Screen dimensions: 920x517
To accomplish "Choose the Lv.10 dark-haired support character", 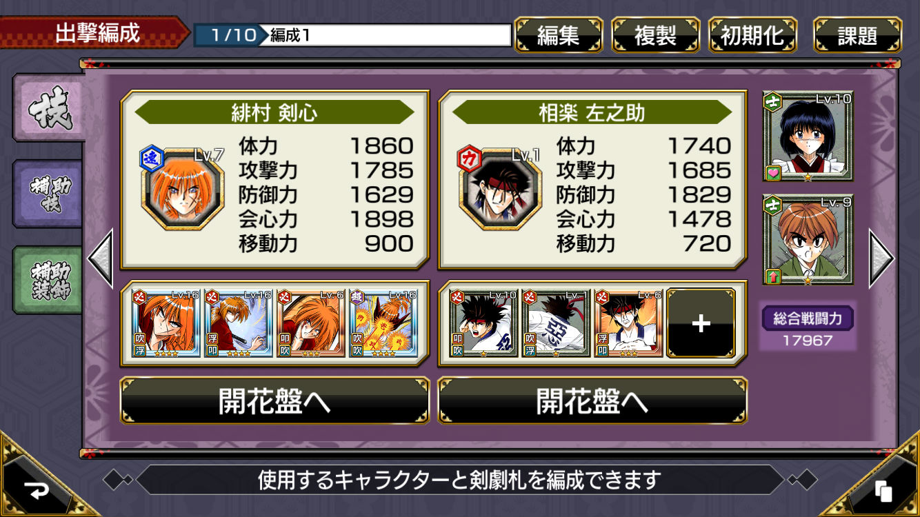I will (x=808, y=136).
